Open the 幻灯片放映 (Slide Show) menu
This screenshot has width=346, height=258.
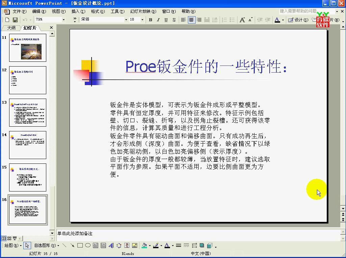coord(143,11)
